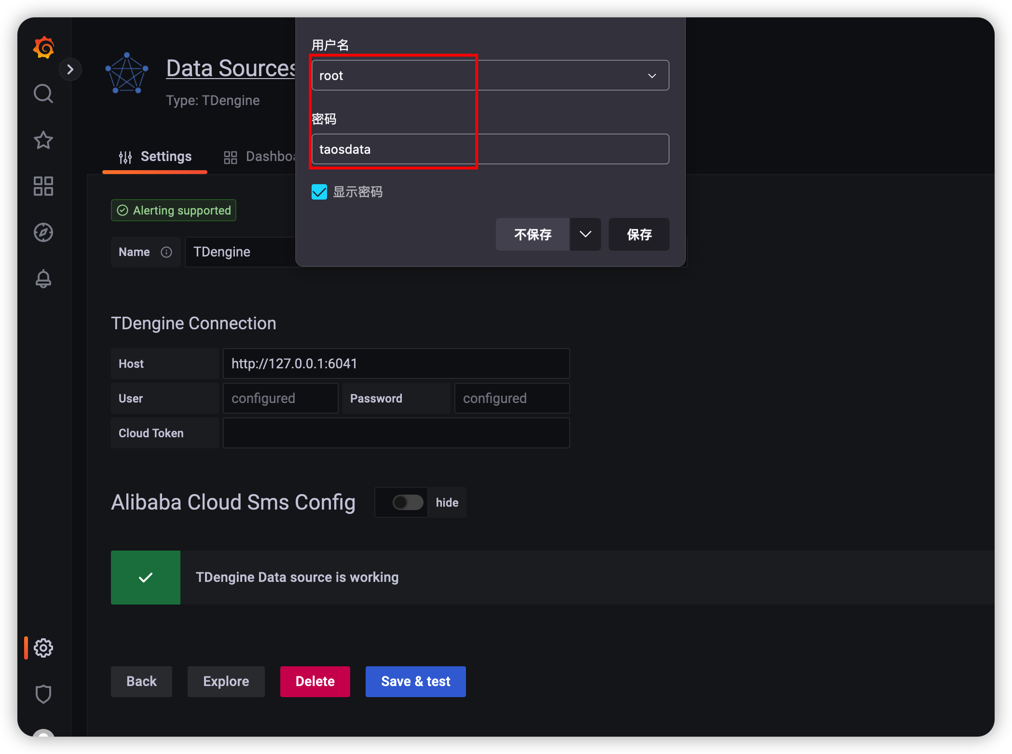Image resolution: width=1012 pixels, height=754 pixels.
Task: Uncheck the 显示密码 checkbox
Action: point(319,192)
